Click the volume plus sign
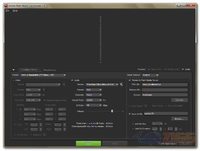 [123, 111]
